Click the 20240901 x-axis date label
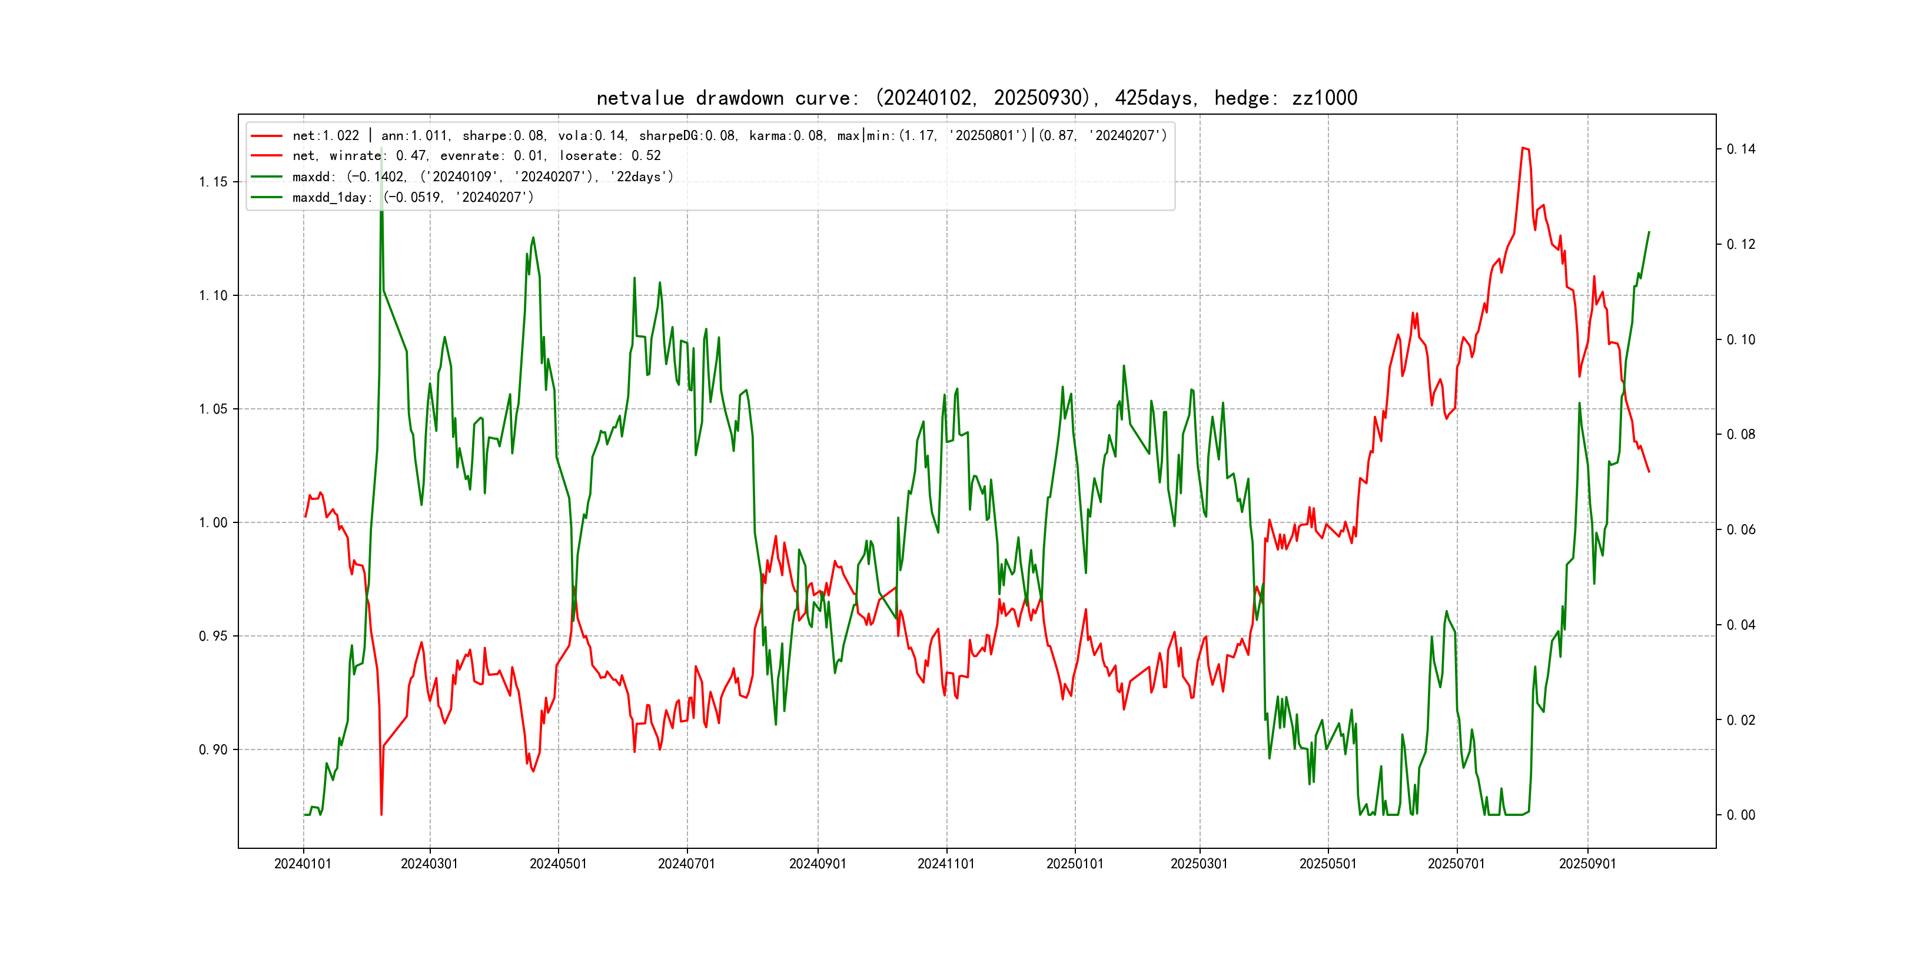The width and height of the screenshot is (1907, 953). [x=818, y=864]
